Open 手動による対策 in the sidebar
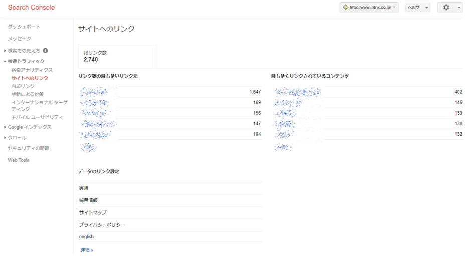Screen dimensions: 467x256 tap(28, 94)
